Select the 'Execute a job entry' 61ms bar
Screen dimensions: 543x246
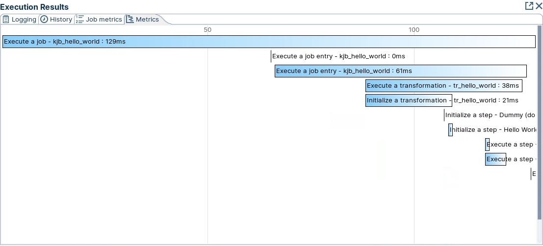[400, 71]
